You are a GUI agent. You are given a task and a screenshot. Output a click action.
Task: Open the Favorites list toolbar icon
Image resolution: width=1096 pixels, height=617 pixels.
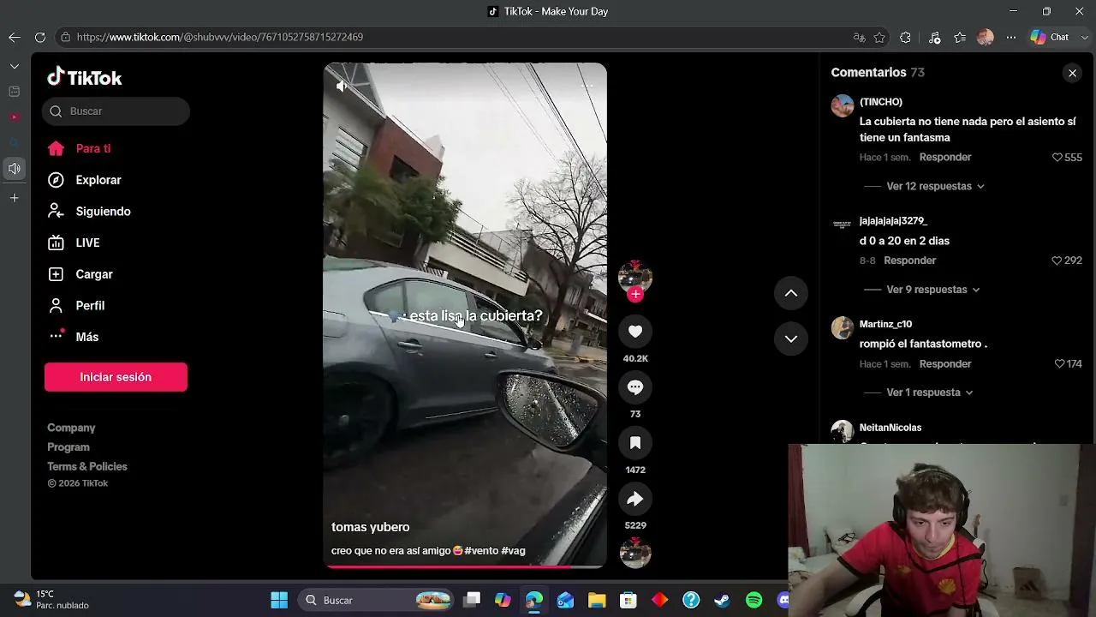pos(960,37)
